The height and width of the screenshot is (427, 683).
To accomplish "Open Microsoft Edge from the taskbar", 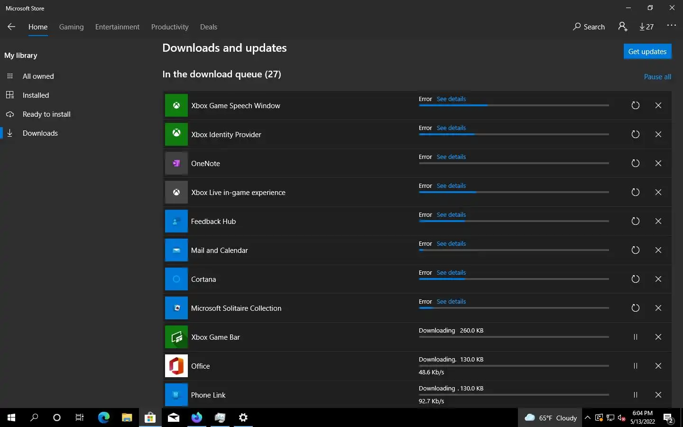I will pyautogui.click(x=103, y=418).
